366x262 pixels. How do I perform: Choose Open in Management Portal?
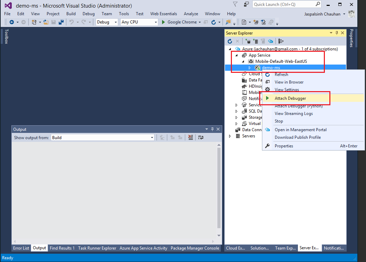[x=313, y=130]
